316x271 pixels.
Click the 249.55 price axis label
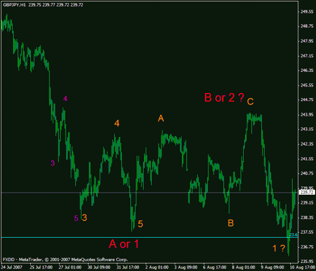click(307, 12)
